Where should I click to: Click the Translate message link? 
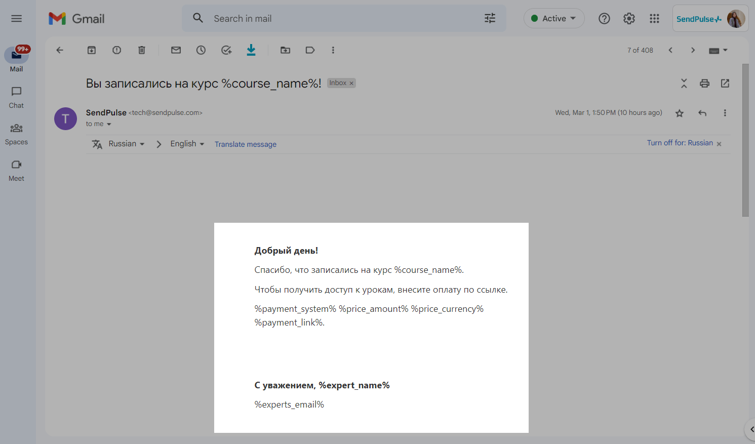click(x=246, y=144)
